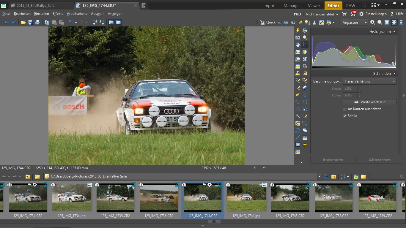The width and height of the screenshot is (406, 228).
Task: Select the magnifier zoom tool
Action: pyautogui.click(x=305, y=38)
